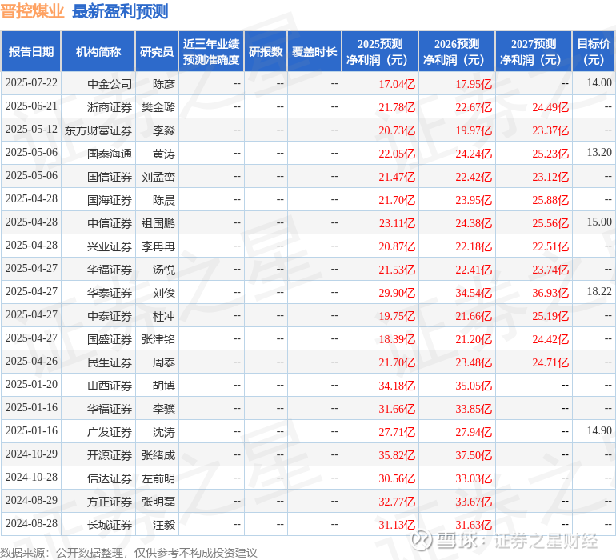Select 民生证券 institution cell
This screenshot has width=616, height=560.
point(110,362)
